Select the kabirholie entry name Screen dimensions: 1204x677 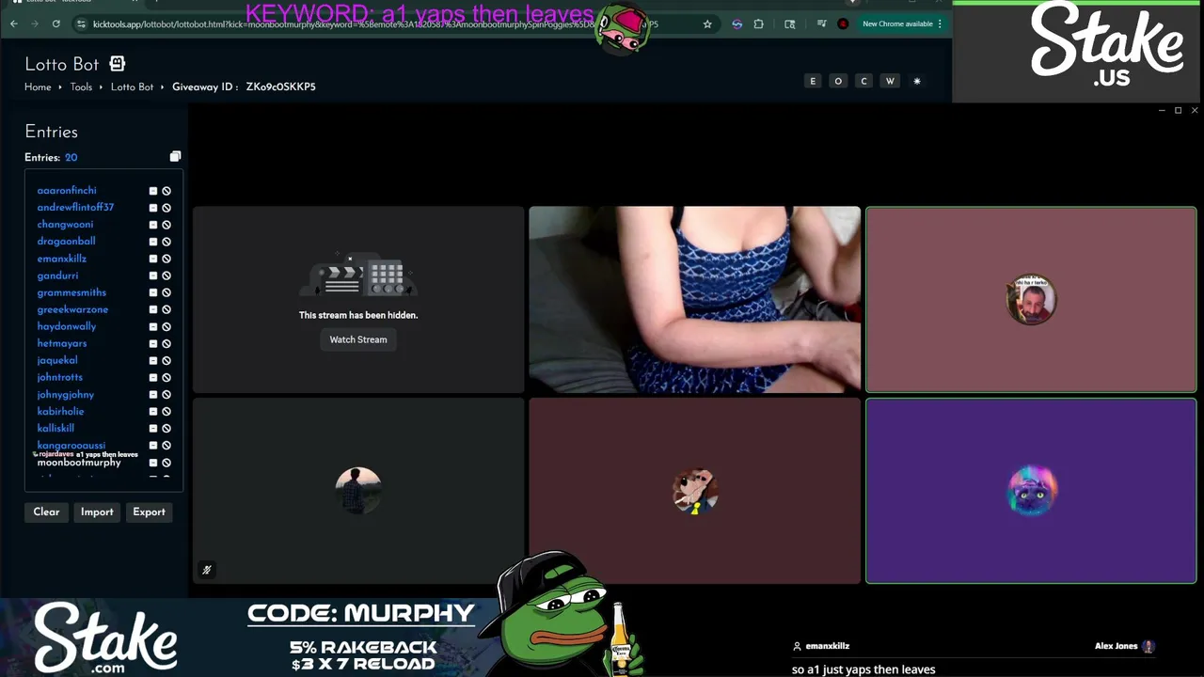tap(61, 411)
